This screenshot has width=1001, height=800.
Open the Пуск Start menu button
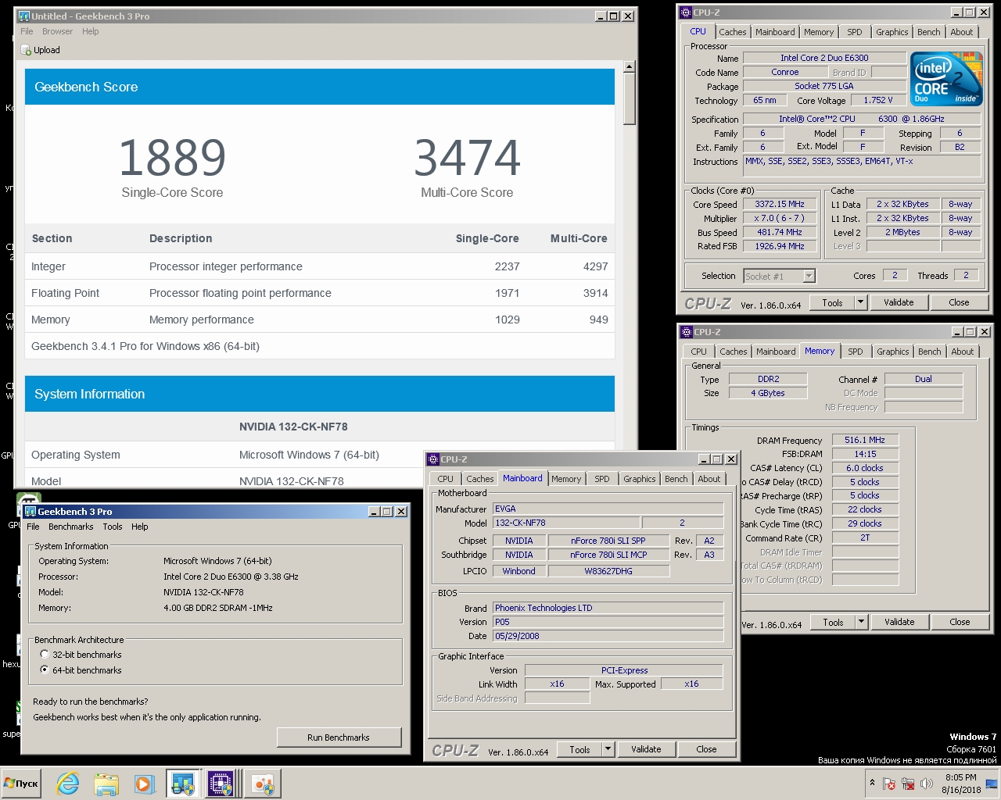(x=21, y=783)
